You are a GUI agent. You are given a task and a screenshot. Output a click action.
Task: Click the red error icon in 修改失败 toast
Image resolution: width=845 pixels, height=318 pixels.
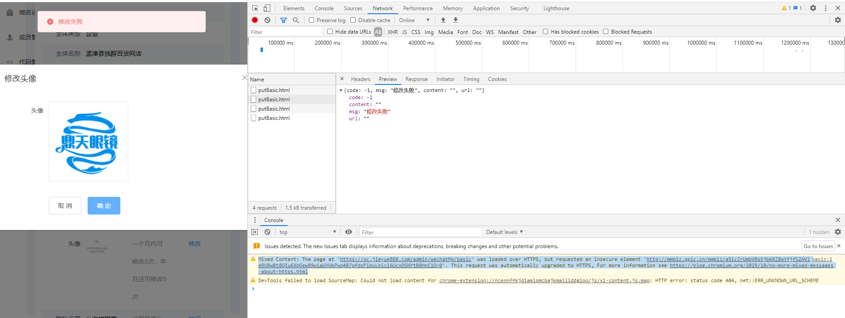click(x=50, y=22)
